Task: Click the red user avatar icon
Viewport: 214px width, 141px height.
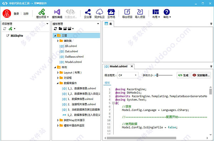Action: point(7,13)
